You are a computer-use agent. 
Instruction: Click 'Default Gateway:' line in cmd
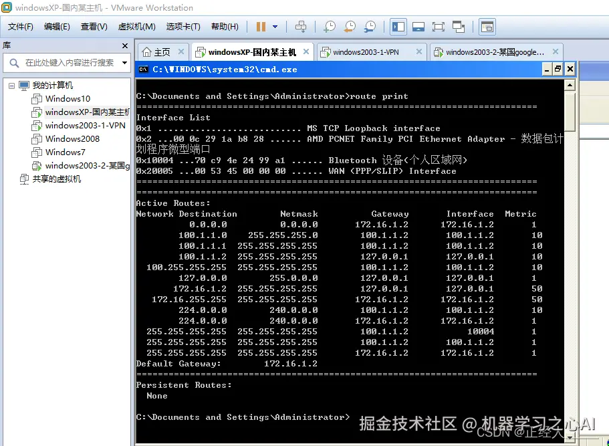227,364
